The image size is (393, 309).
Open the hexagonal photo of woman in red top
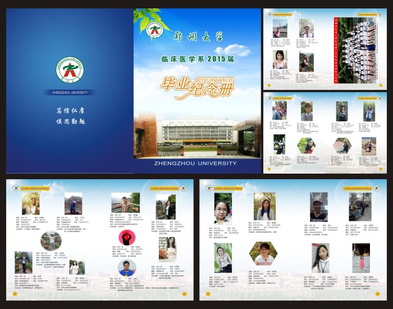click(x=307, y=146)
